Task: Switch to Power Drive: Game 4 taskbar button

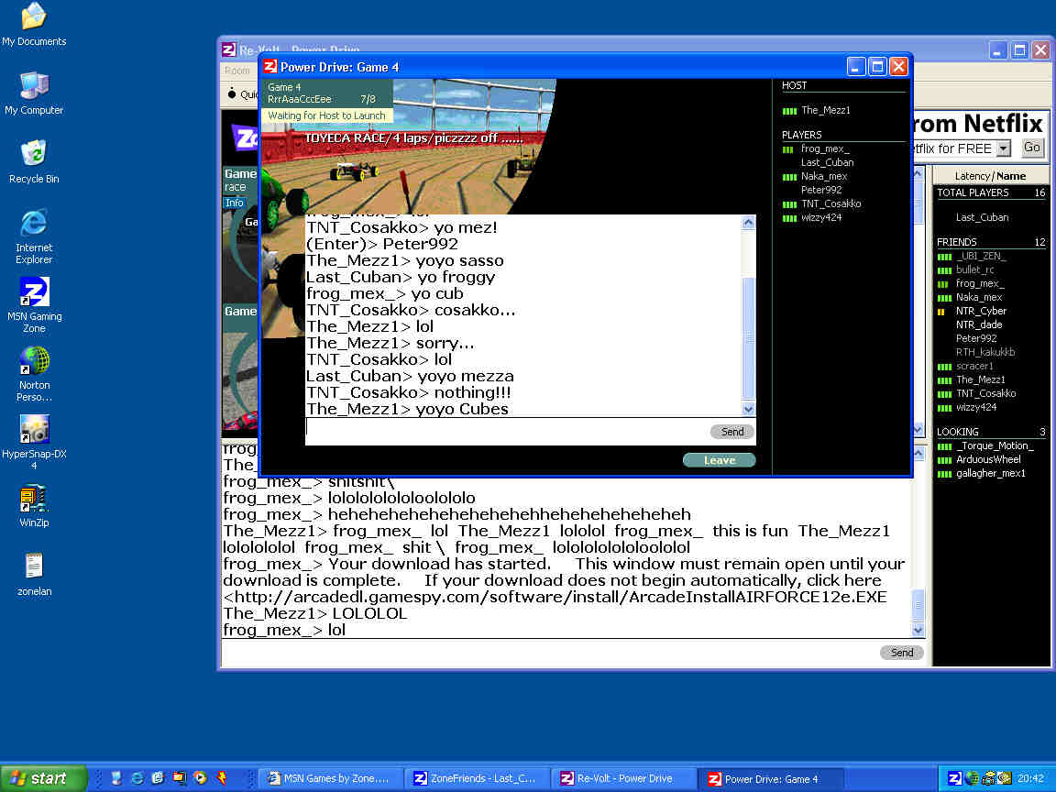Action: 771,778
